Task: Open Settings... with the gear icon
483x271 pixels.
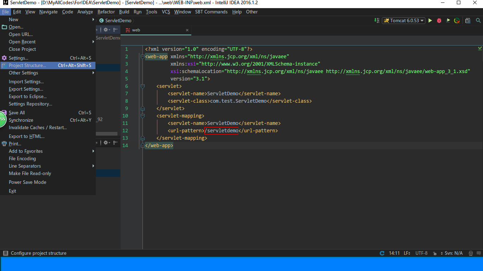Action: pos(48,58)
